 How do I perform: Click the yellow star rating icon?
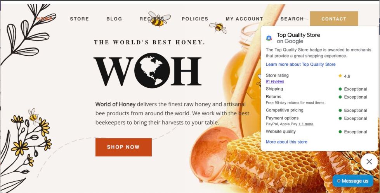click(x=340, y=76)
